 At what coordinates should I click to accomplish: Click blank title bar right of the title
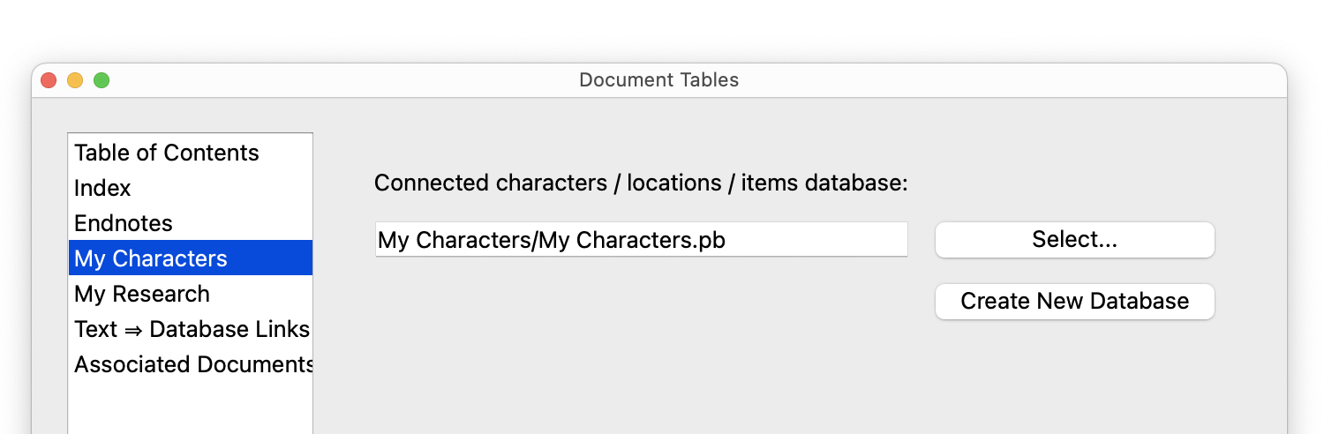click(1015, 80)
